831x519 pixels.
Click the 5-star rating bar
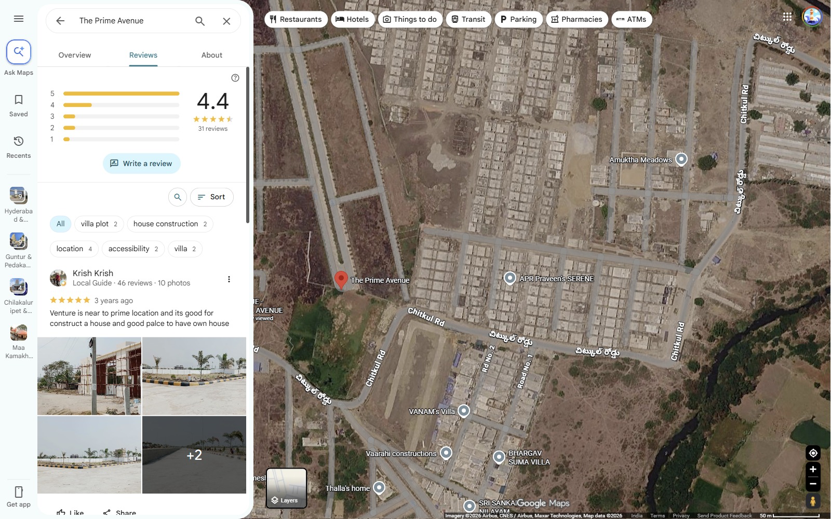pos(121,93)
